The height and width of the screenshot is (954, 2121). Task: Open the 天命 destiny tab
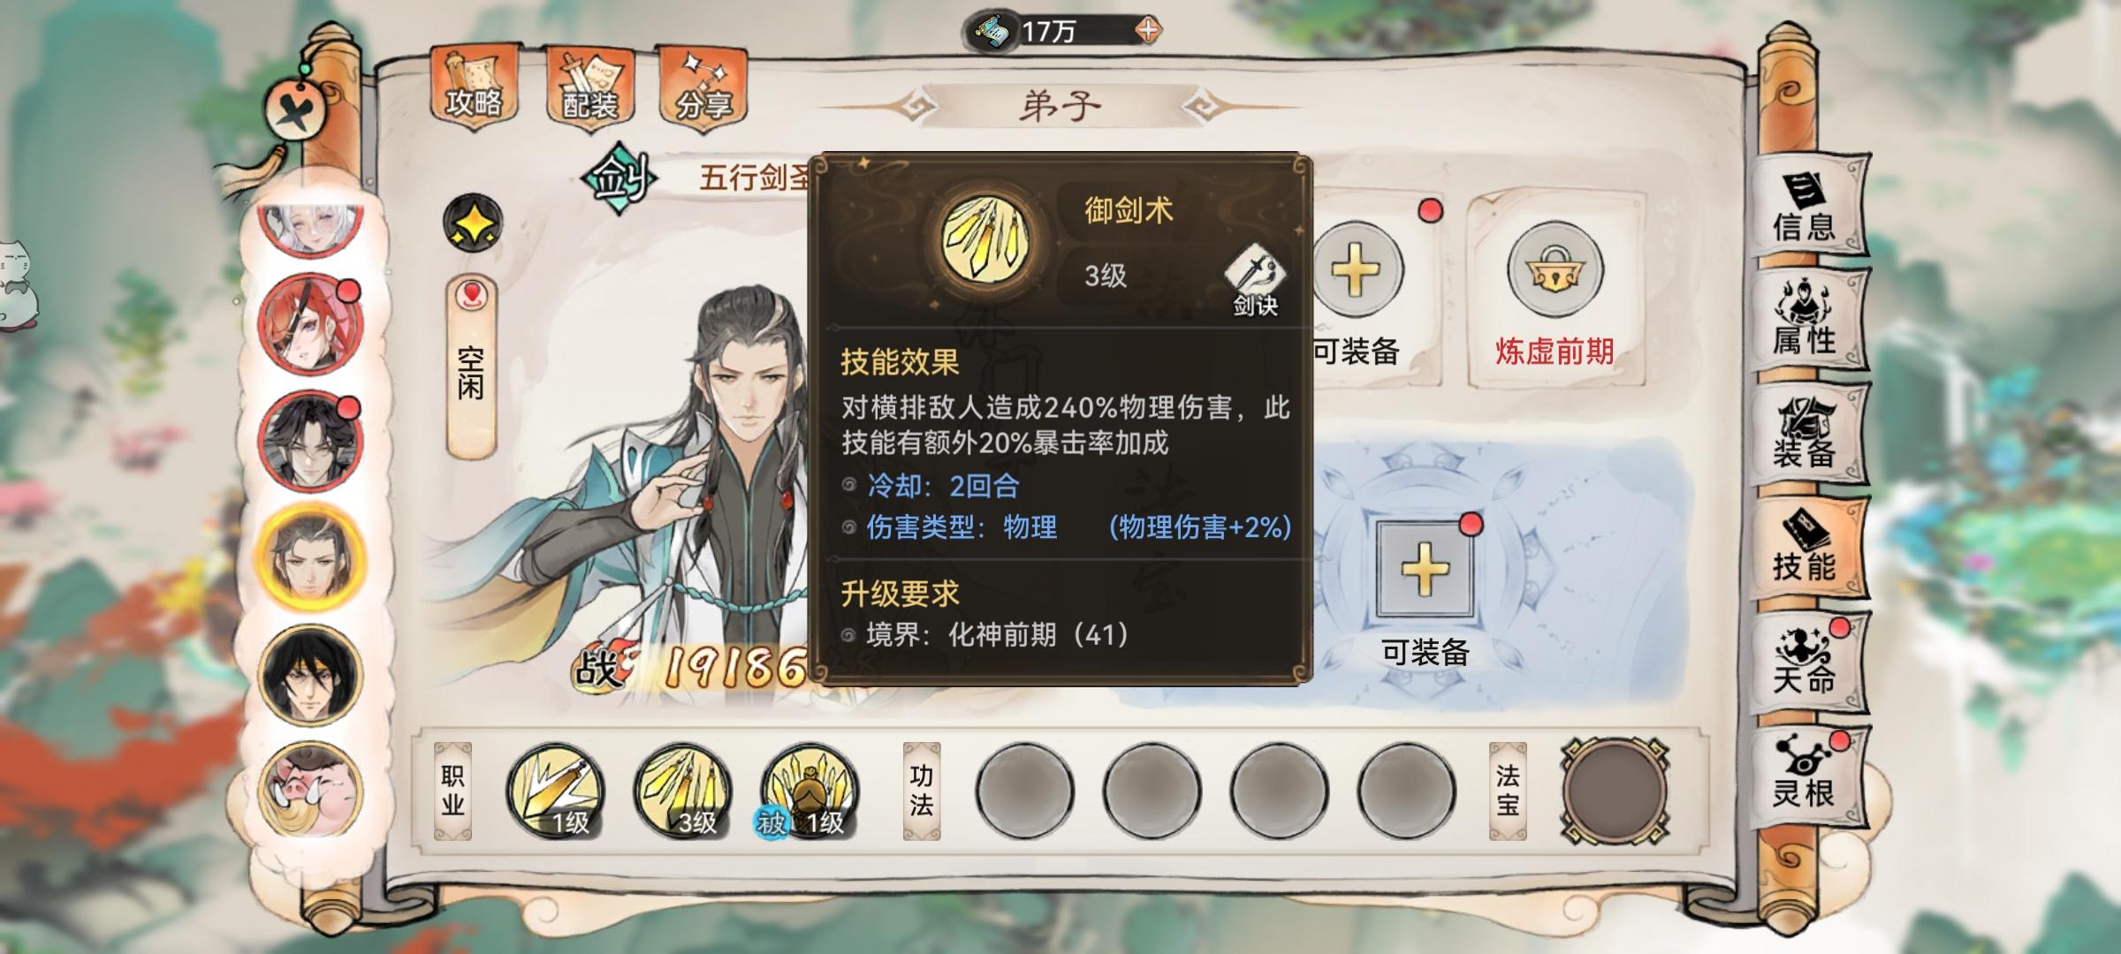[1808, 661]
